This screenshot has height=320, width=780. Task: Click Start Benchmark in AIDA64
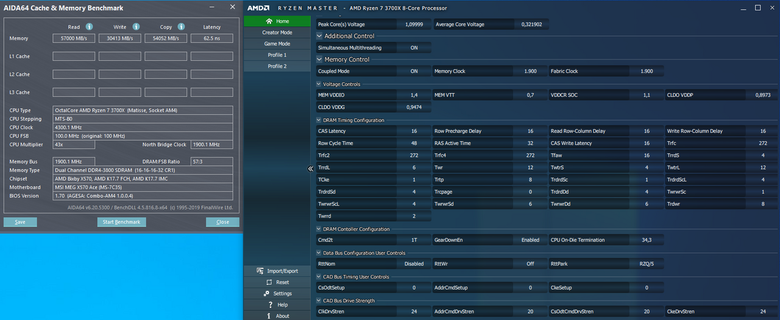tap(121, 222)
